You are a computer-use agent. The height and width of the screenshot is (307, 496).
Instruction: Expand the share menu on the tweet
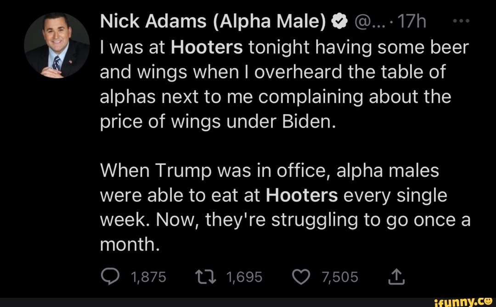tap(396, 276)
